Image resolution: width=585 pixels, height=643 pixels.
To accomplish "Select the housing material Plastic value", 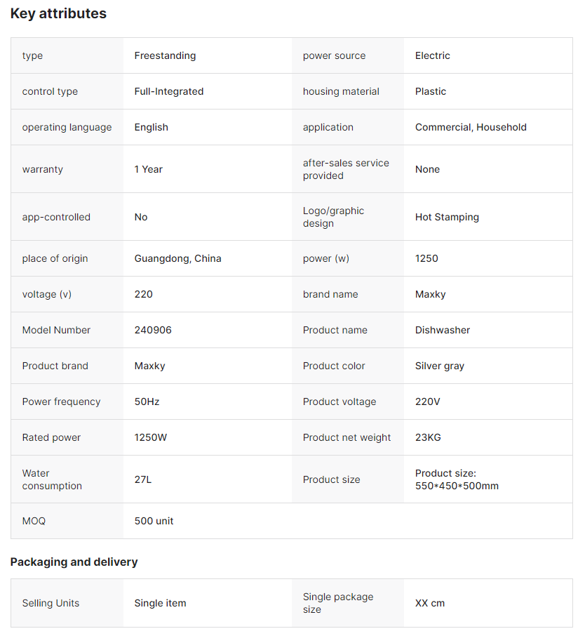I will (430, 91).
